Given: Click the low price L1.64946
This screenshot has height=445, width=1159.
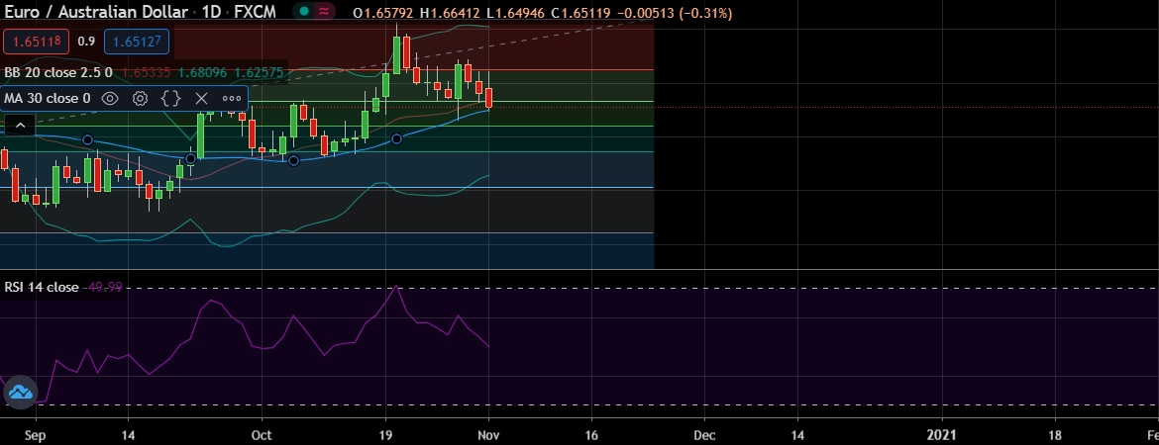Looking at the screenshot, I should (x=515, y=13).
